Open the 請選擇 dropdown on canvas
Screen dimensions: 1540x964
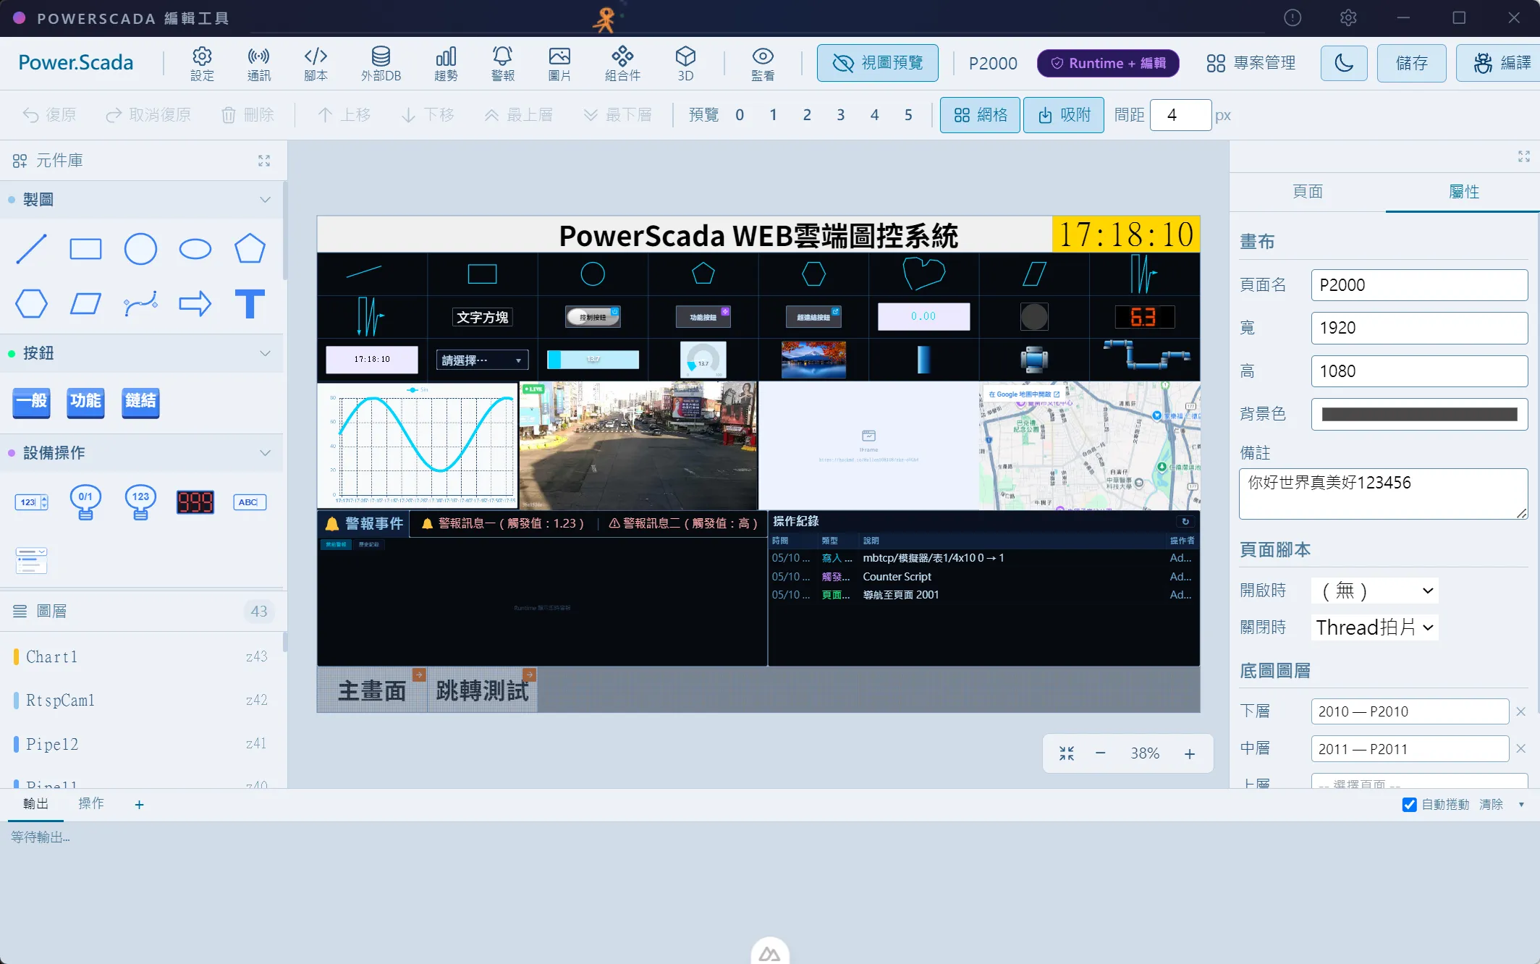482,360
